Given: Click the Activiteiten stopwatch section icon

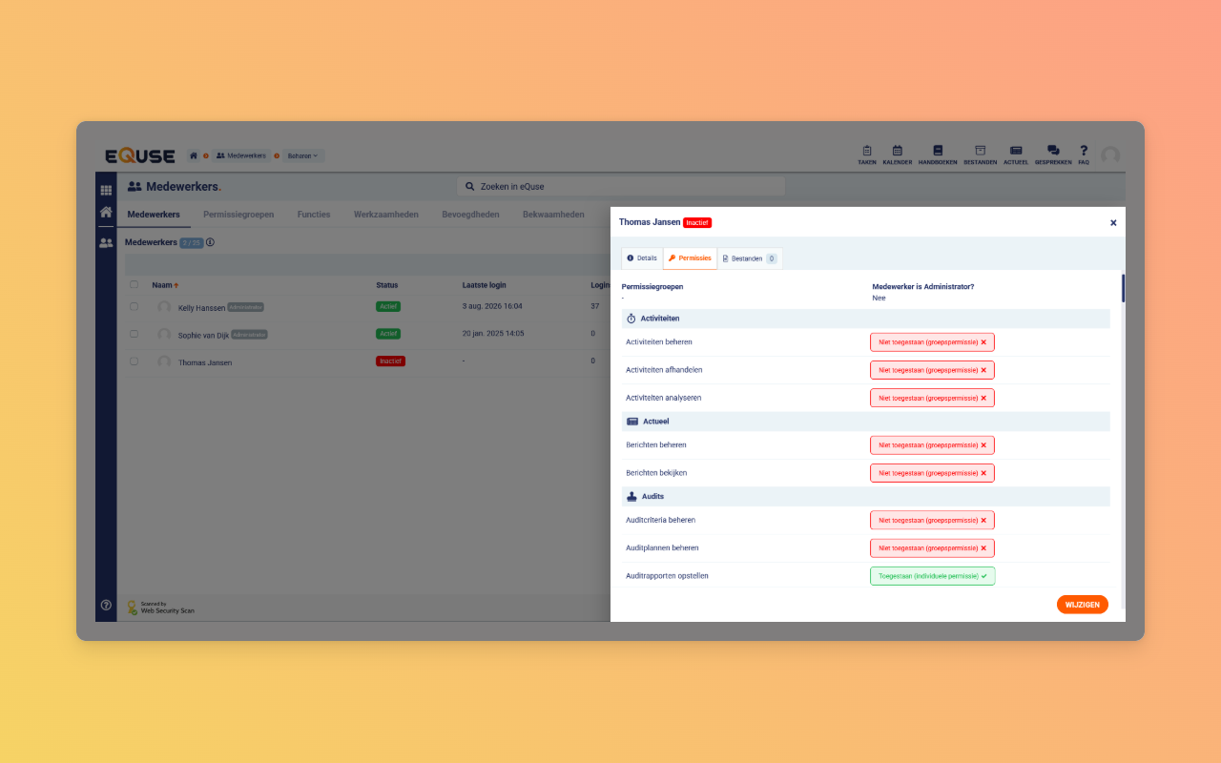Looking at the screenshot, I should coord(631,319).
